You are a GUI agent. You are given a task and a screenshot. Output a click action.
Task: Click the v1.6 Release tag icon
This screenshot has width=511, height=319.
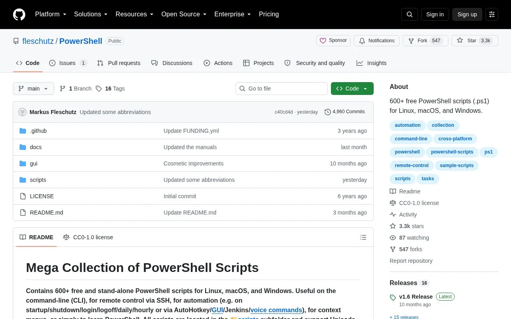click(x=393, y=297)
